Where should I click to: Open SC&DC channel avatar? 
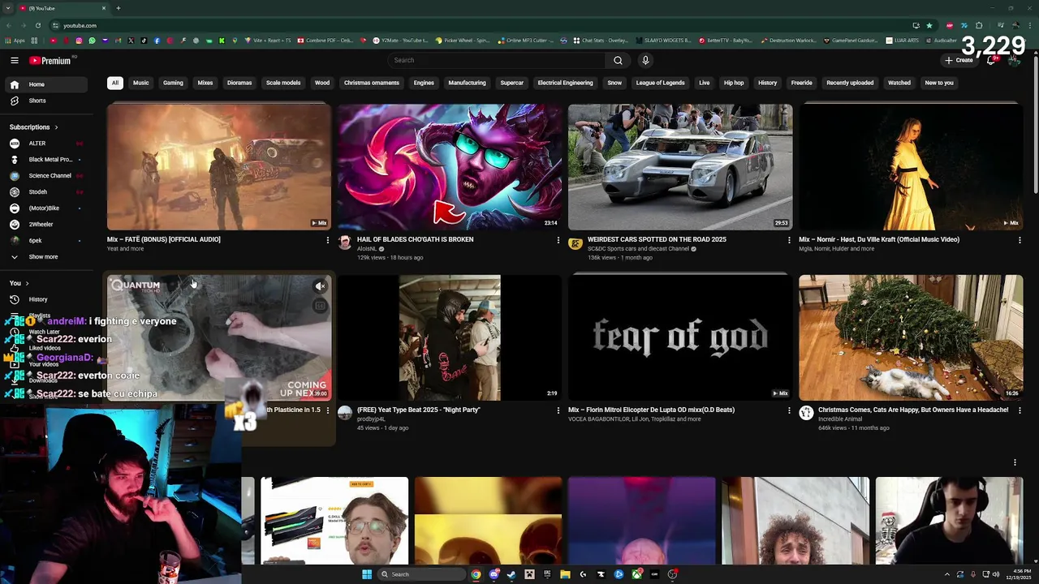coord(576,243)
